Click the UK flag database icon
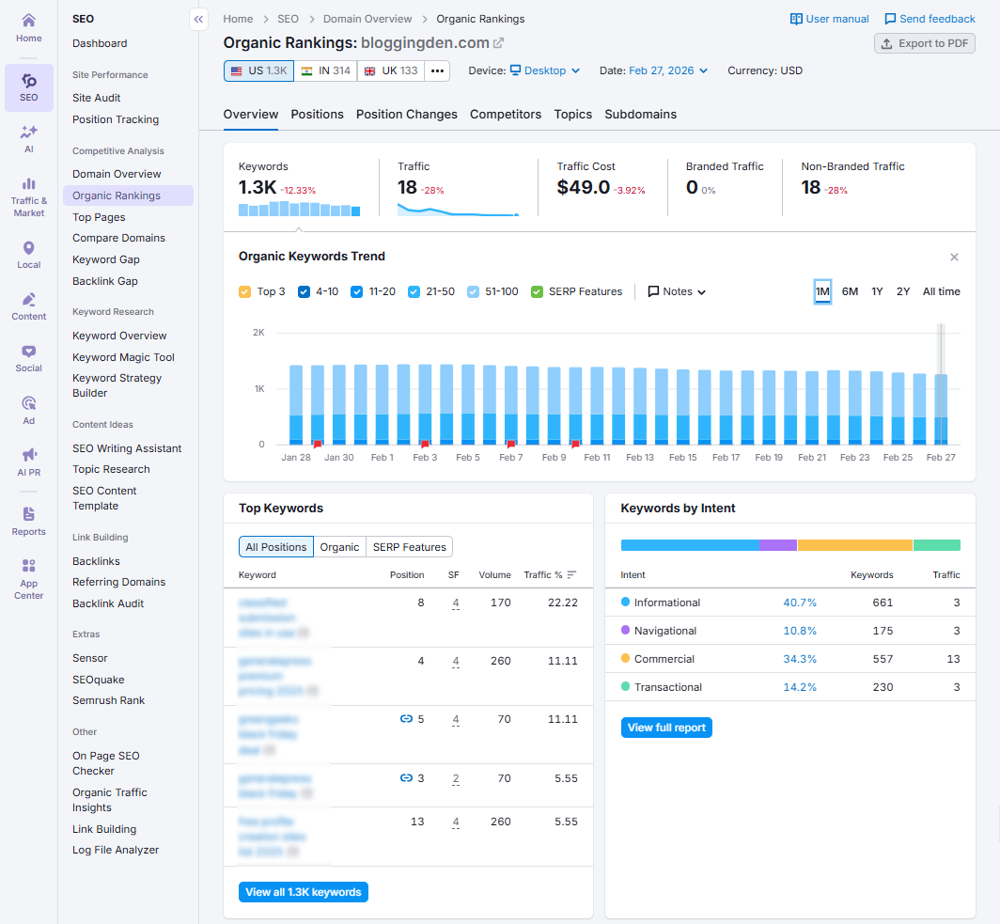Image resolution: width=1000 pixels, height=924 pixels. (x=370, y=70)
